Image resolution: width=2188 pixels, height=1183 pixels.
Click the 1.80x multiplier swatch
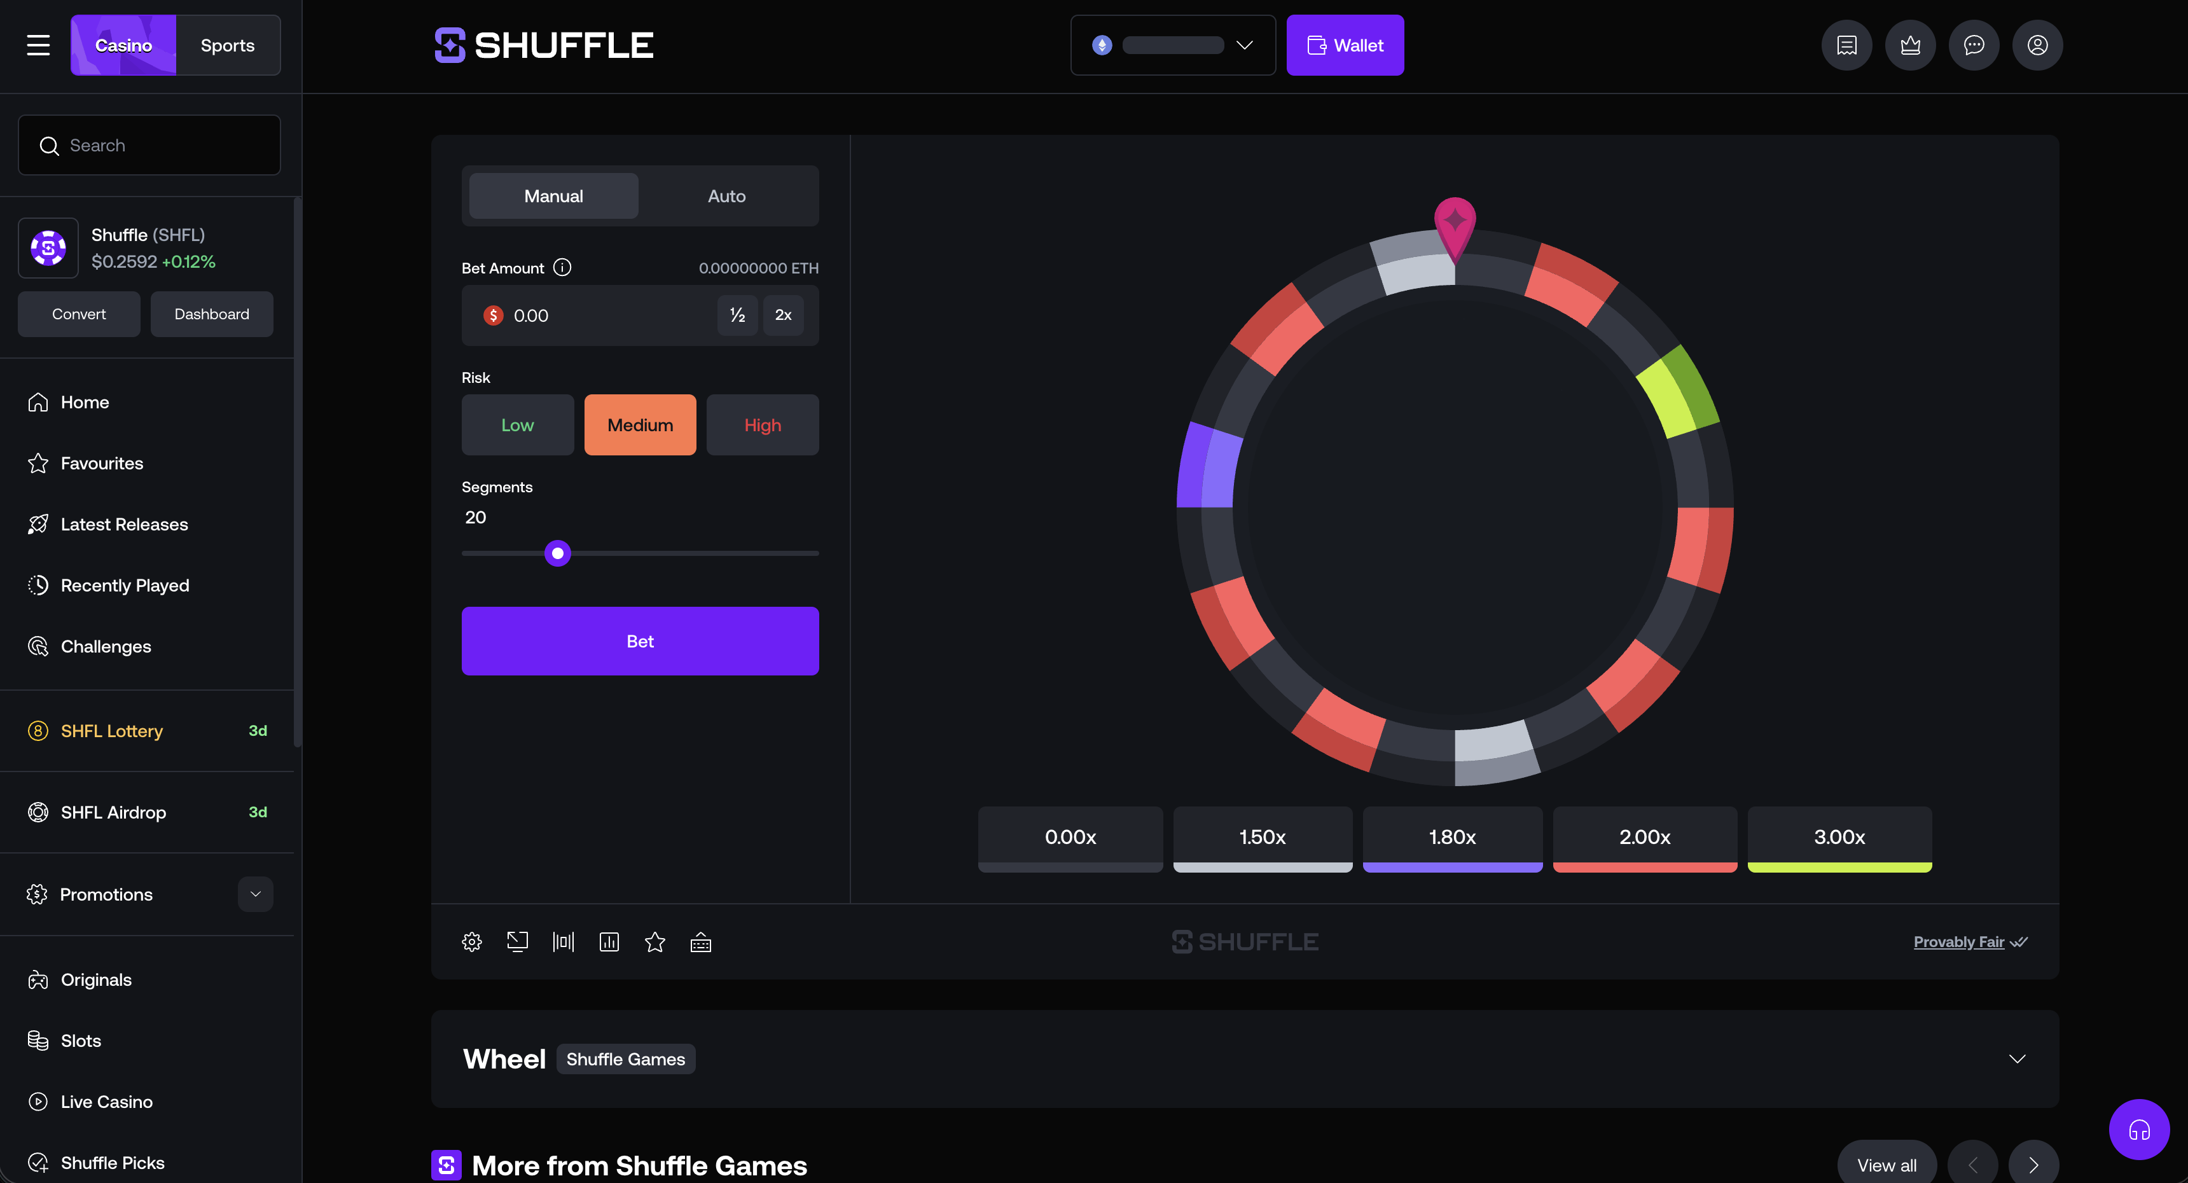click(1453, 839)
